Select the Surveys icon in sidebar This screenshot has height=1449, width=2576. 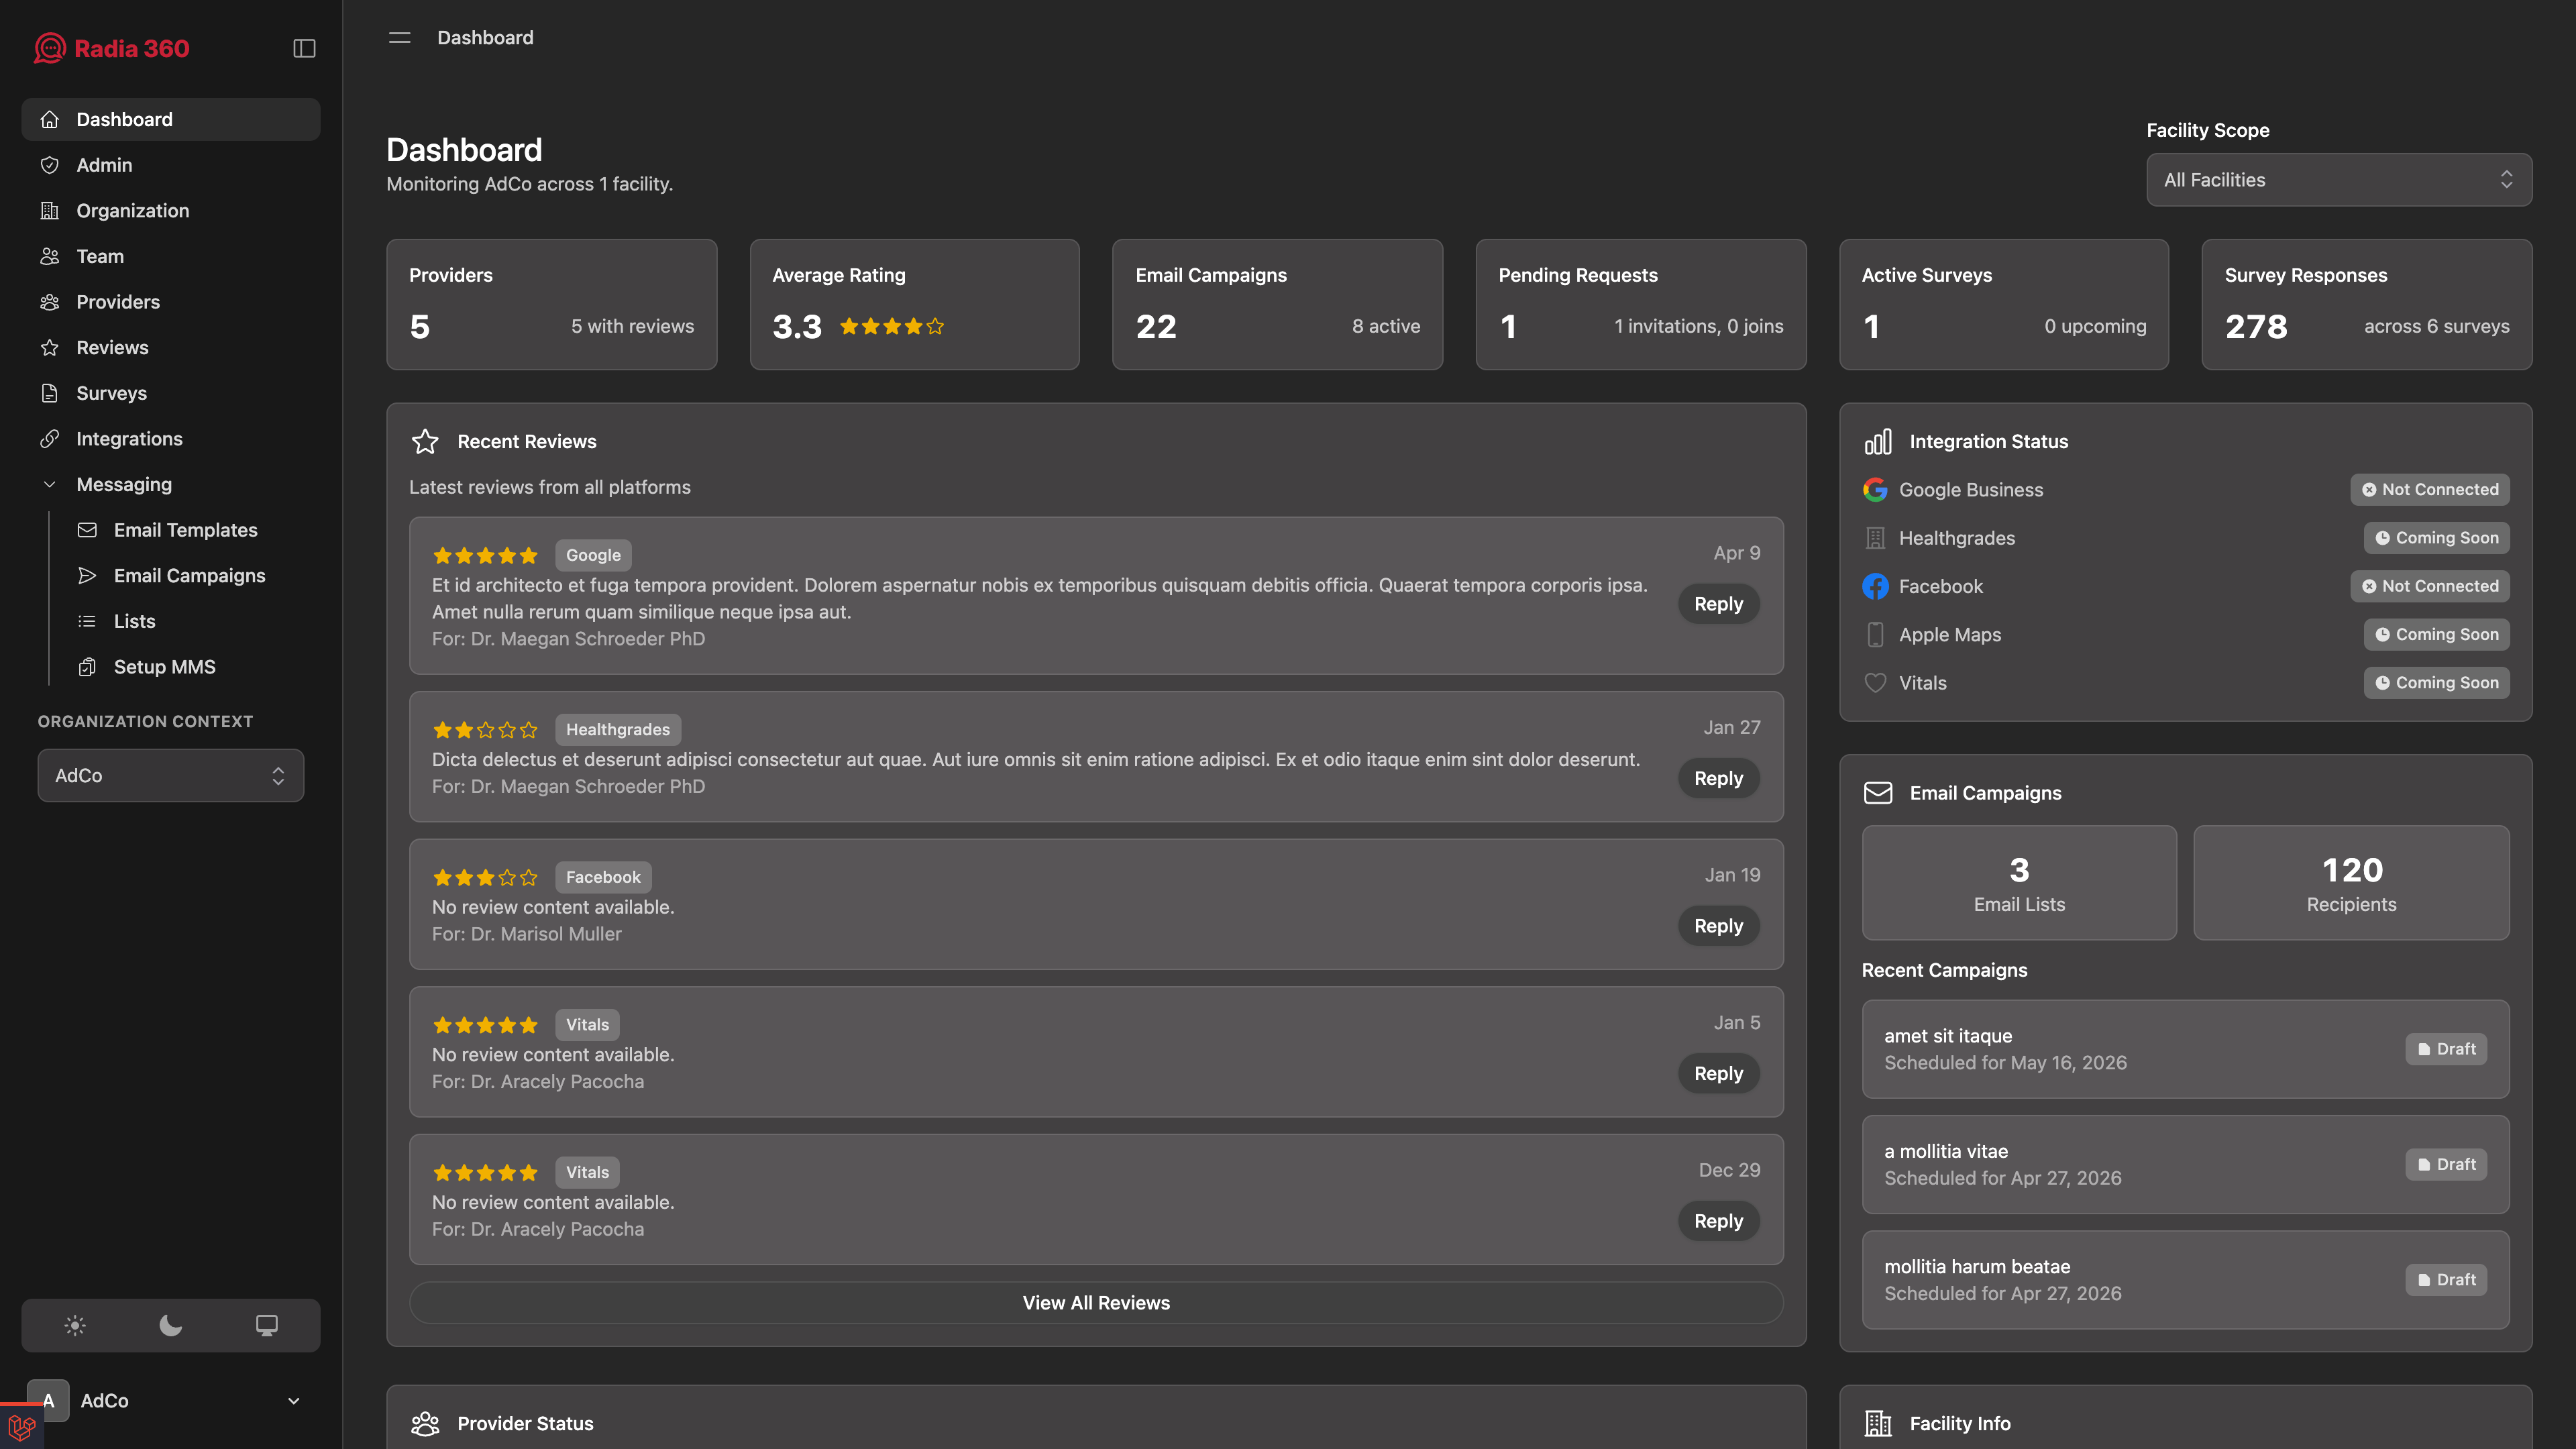pos(50,393)
